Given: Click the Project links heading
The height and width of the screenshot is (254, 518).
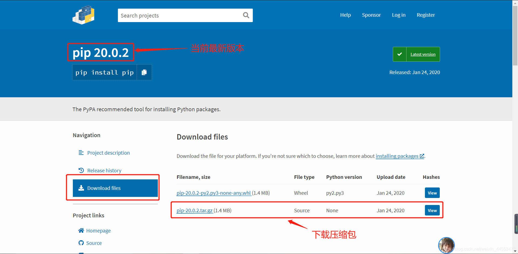Looking at the screenshot, I should [x=88, y=215].
